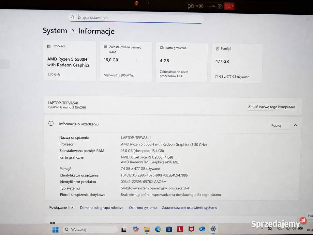The image size is (313, 235).
Task: Select IdeaPad Gaming 3 15ACH6 model text
Action: [67, 107]
